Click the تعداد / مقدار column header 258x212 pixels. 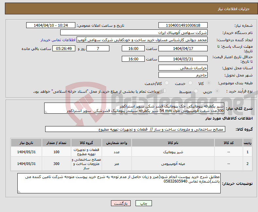coord(56,142)
